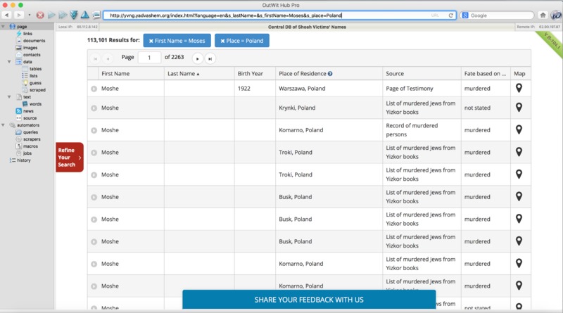This screenshot has width=563, height=313.
Task: Select images in the sidebar
Action: (30, 47)
